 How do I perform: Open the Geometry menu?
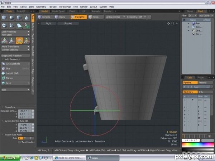coord(41,7)
